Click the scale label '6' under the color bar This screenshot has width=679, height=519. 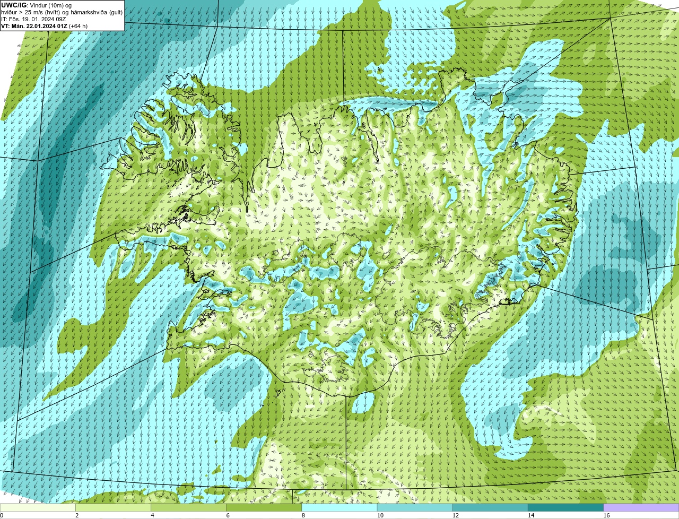point(228,515)
